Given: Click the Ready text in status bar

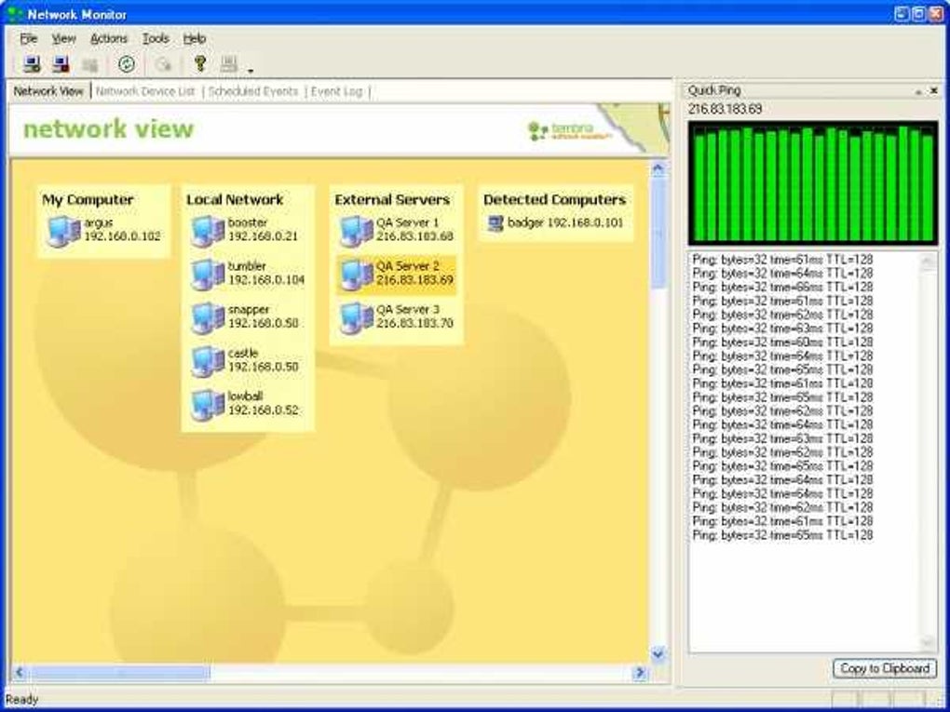Looking at the screenshot, I should click(21, 699).
